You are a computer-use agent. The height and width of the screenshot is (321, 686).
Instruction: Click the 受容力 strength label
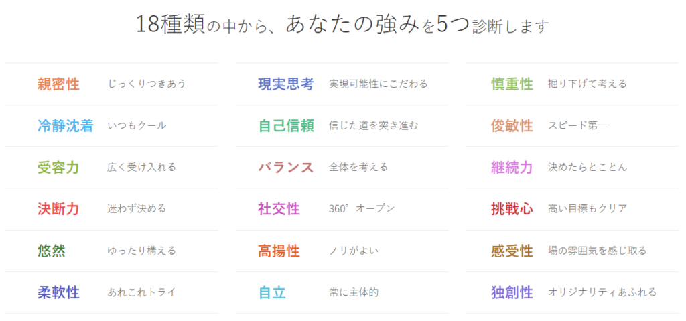pyautogui.click(x=58, y=168)
